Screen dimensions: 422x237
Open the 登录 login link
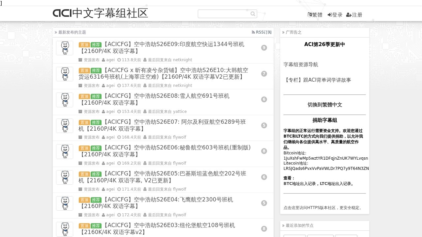point(335,15)
